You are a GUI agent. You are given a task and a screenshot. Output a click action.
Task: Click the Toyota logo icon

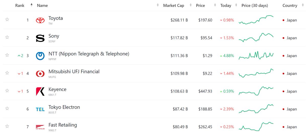tap(40, 20)
